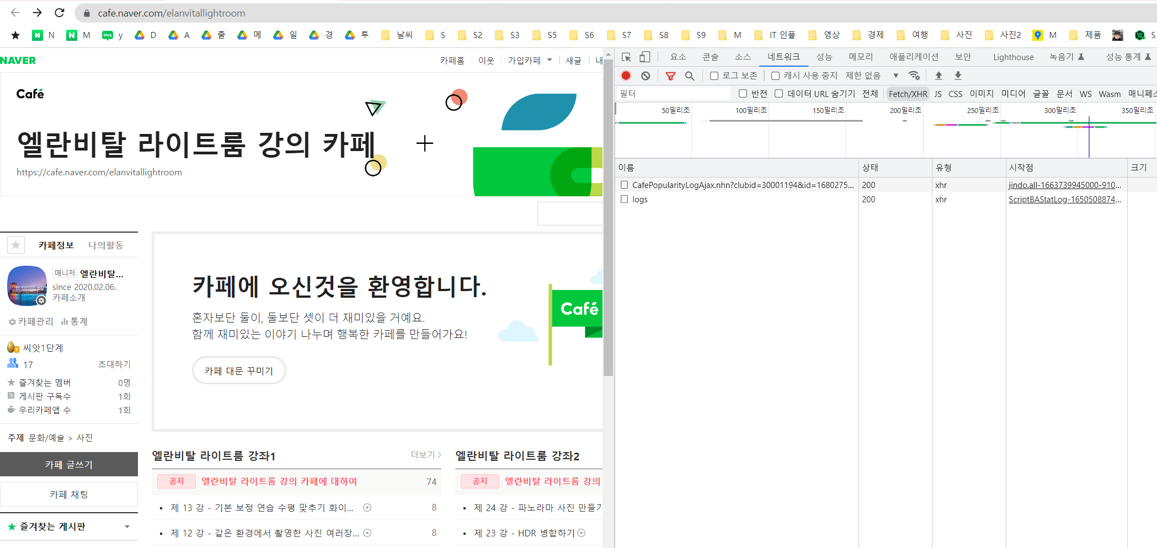The width and height of the screenshot is (1157, 548).
Task: Check the '반전' filter checkbox
Action: click(743, 94)
